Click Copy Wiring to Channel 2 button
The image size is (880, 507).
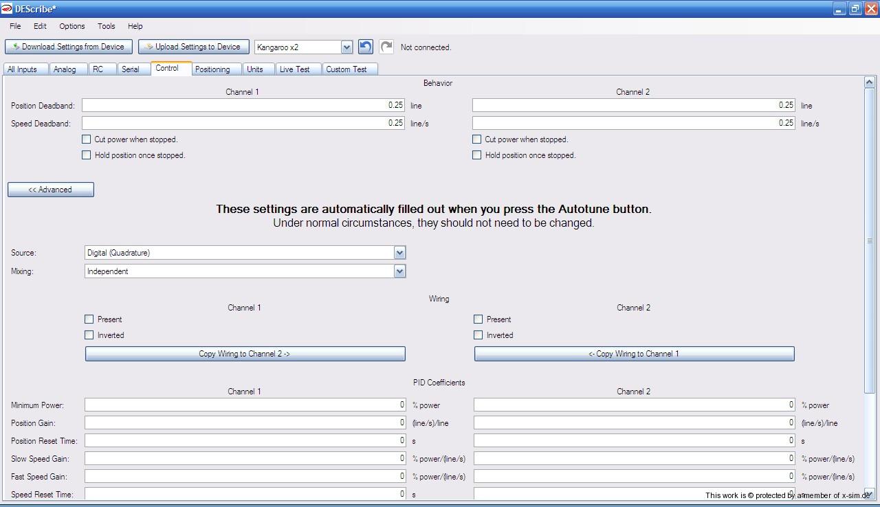click(245, 354)
